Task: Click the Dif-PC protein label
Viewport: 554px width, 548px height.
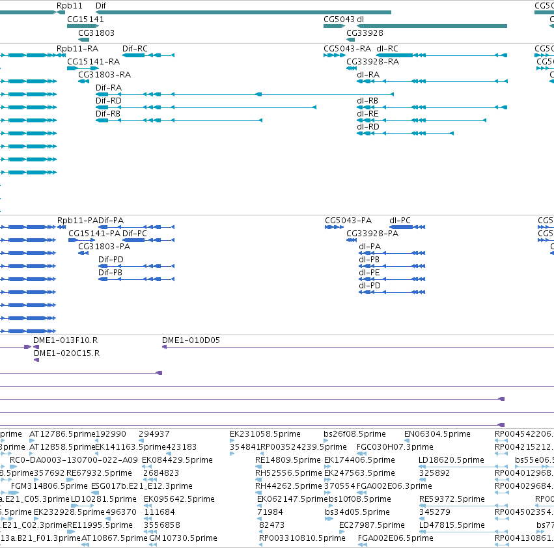Action: click(135, 234)
